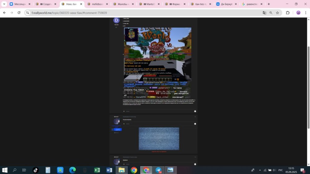Image resolution: width=310 pixels, height=174 pixels.
Task: Open the Chrome three-dot menu
Action: (306, 13)
